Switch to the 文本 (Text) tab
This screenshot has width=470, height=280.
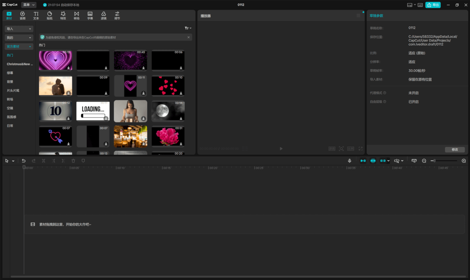point(36,16)
